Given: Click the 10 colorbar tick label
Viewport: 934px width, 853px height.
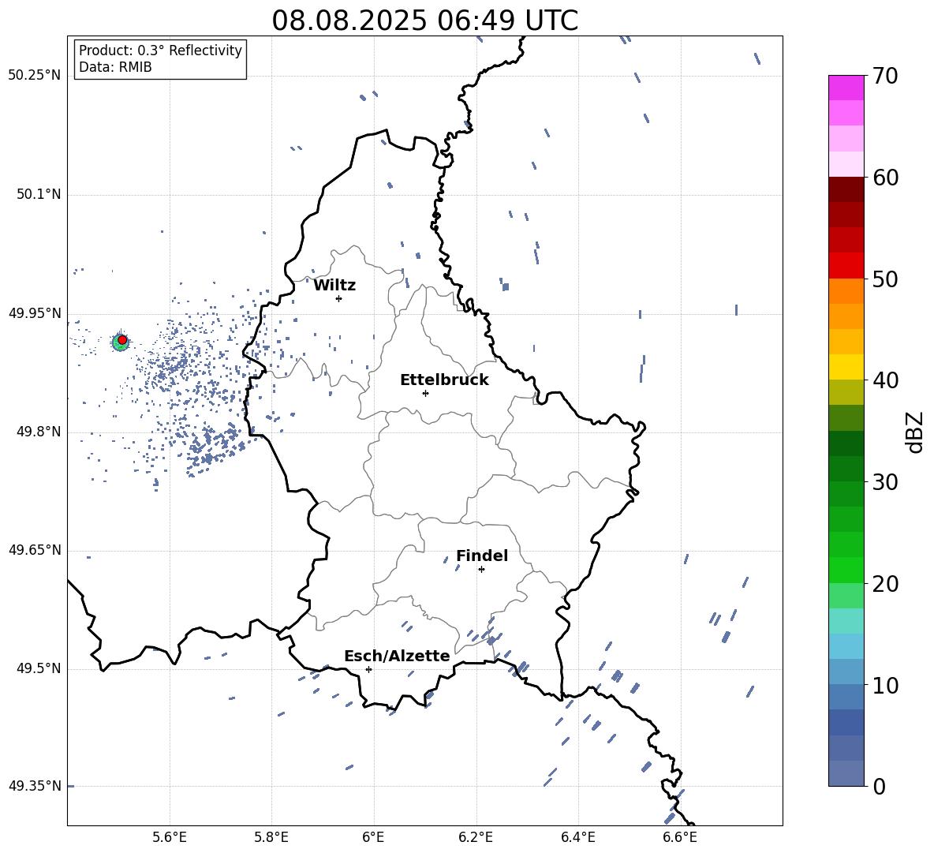Looking at the screenshot, I should (x=885, y=685).
